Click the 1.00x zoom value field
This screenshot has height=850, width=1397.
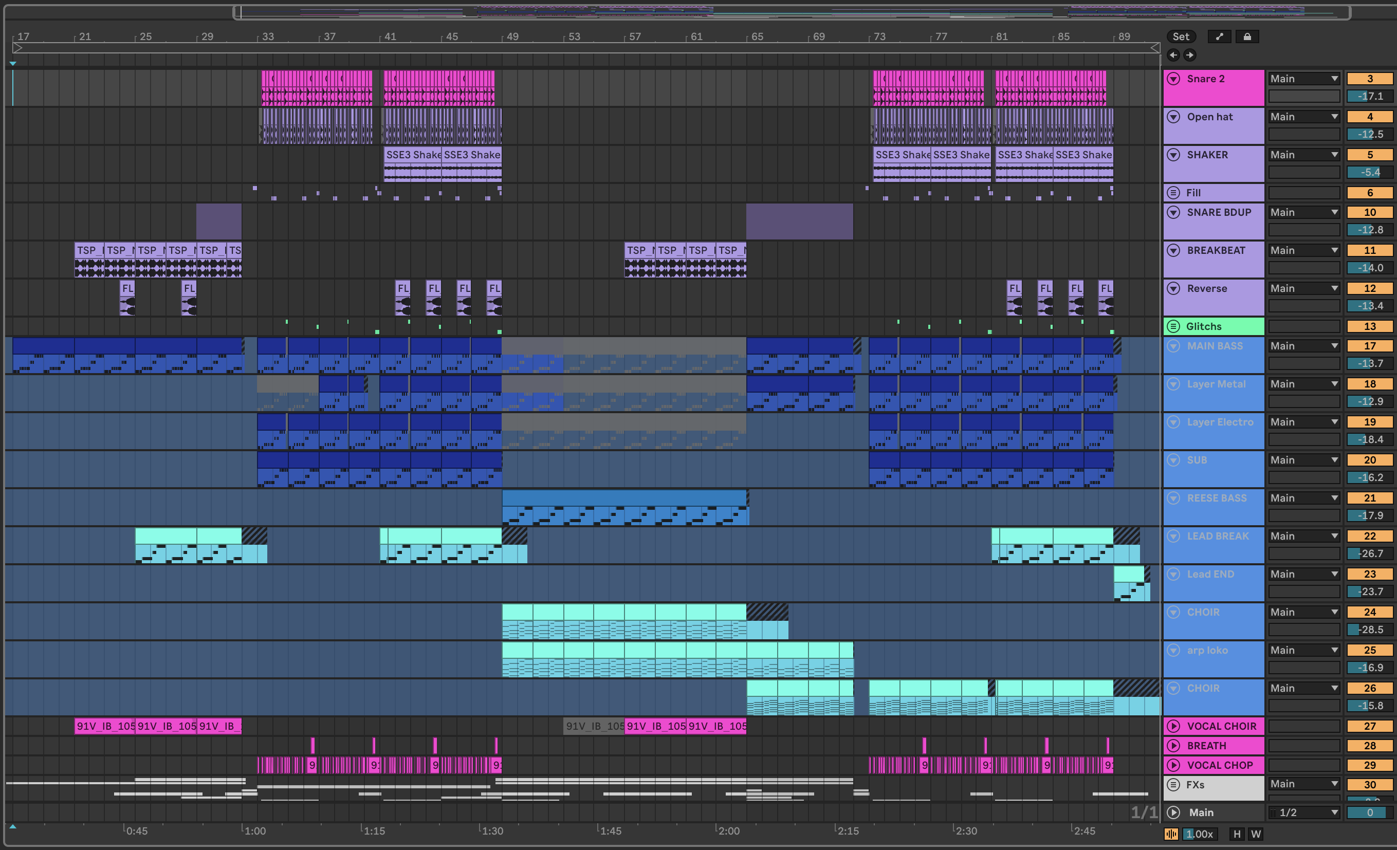(x=1199, y=834)
